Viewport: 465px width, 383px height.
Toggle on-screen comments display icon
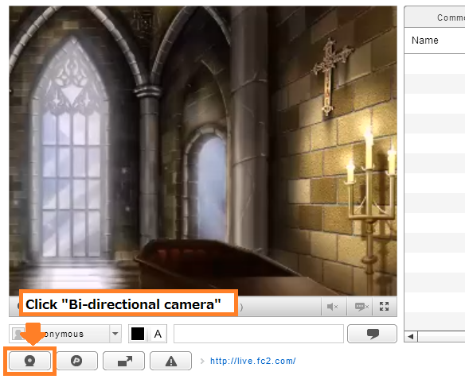point(361,307)
